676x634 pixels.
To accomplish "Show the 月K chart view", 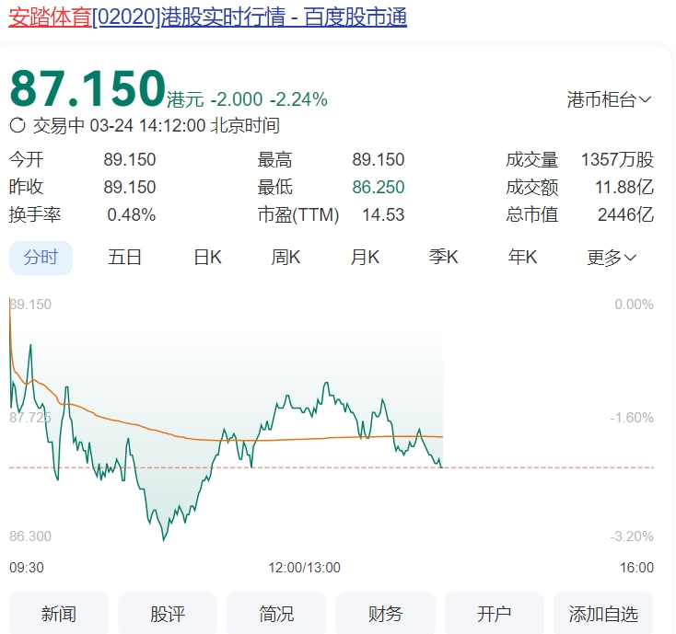I will 365,258.
